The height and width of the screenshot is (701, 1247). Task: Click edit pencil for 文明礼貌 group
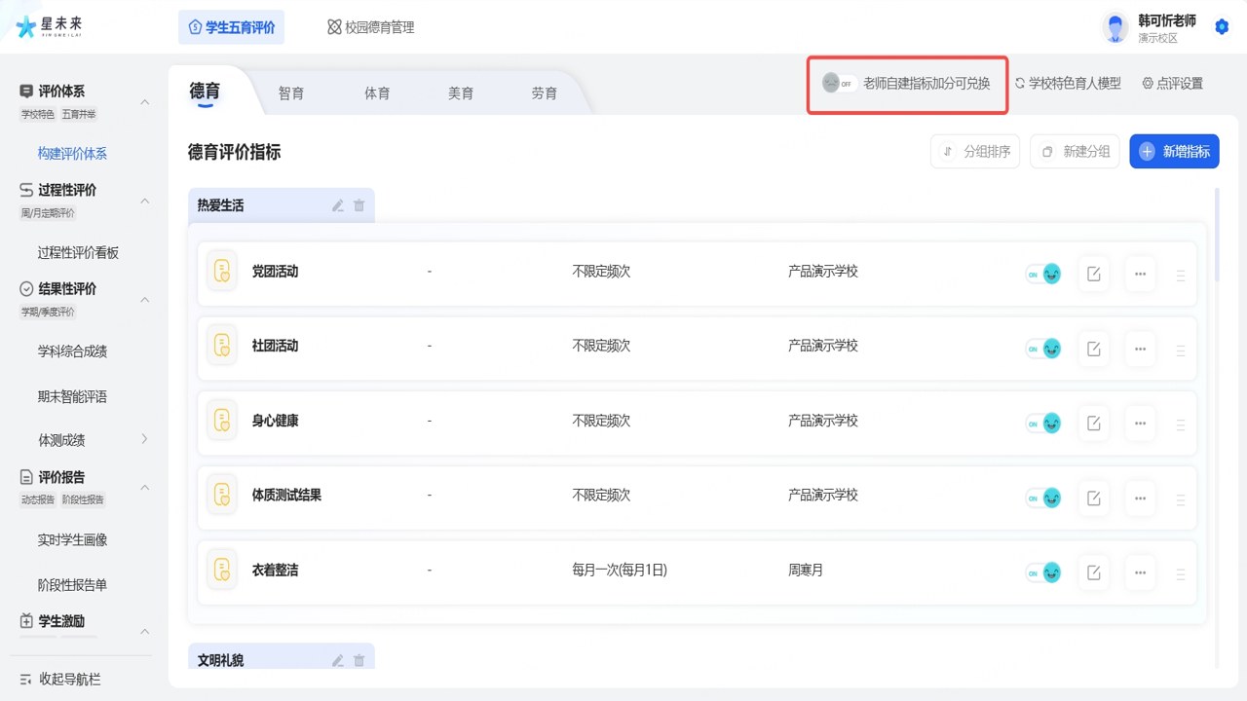[338, 660]
